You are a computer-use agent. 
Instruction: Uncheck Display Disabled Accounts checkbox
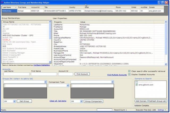click(129, 74)
